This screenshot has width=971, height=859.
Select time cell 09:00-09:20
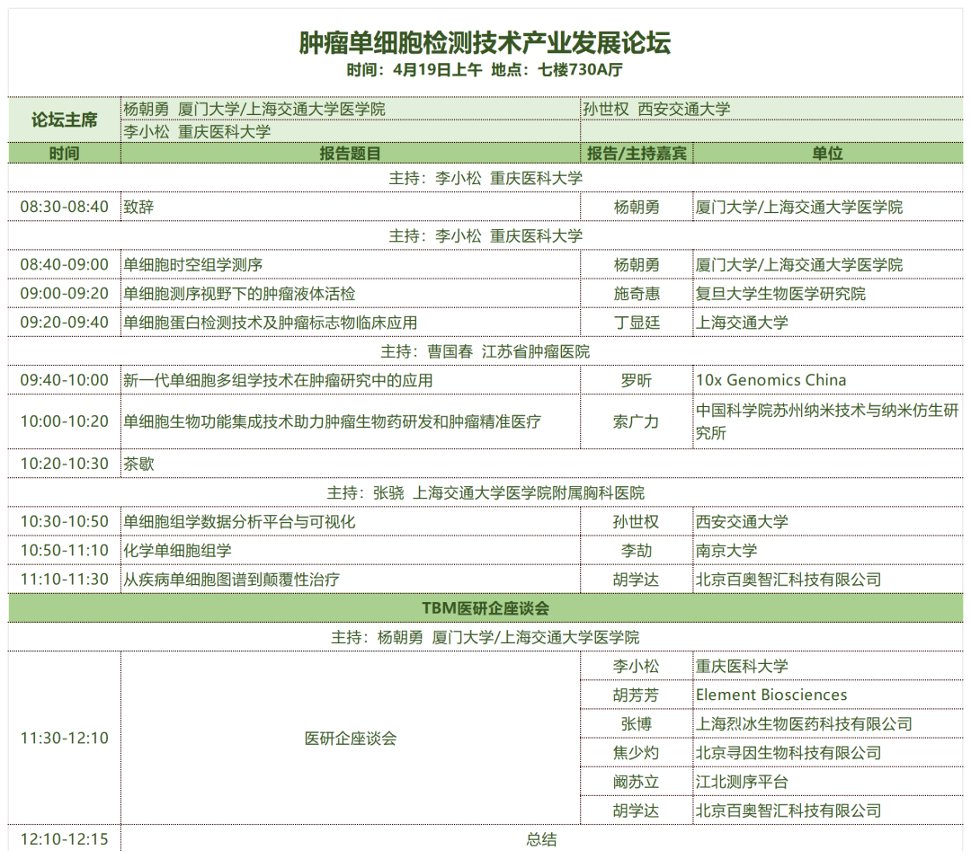(x=65, y=293)
